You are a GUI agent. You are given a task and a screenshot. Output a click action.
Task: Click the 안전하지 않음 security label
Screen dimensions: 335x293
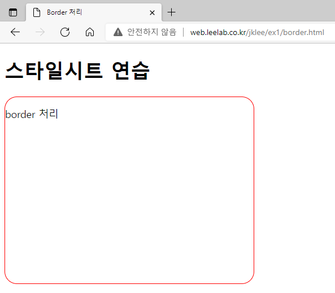(x=152, y=32)
